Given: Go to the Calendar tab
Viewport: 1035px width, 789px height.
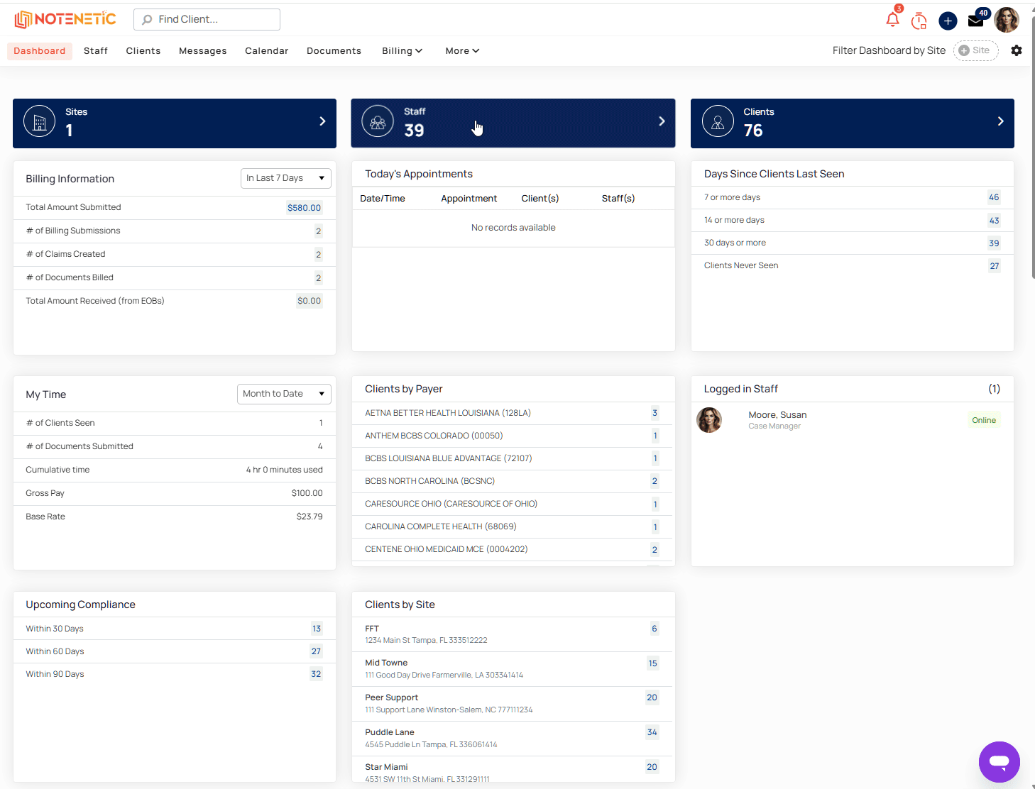Looking at the screenshot, I should pos(267,51).
